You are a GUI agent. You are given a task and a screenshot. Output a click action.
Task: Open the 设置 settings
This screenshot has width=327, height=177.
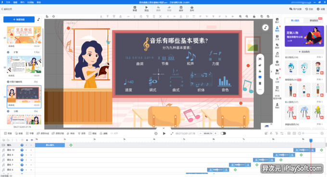coord(321,9)
